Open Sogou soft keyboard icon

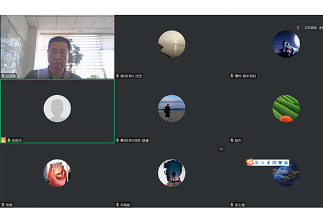274,163
